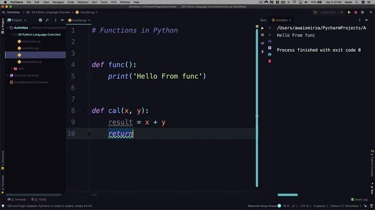
Task: Click function.py in the breadcrumb bar
Action: pyautogui.click(x=87, y=12)
